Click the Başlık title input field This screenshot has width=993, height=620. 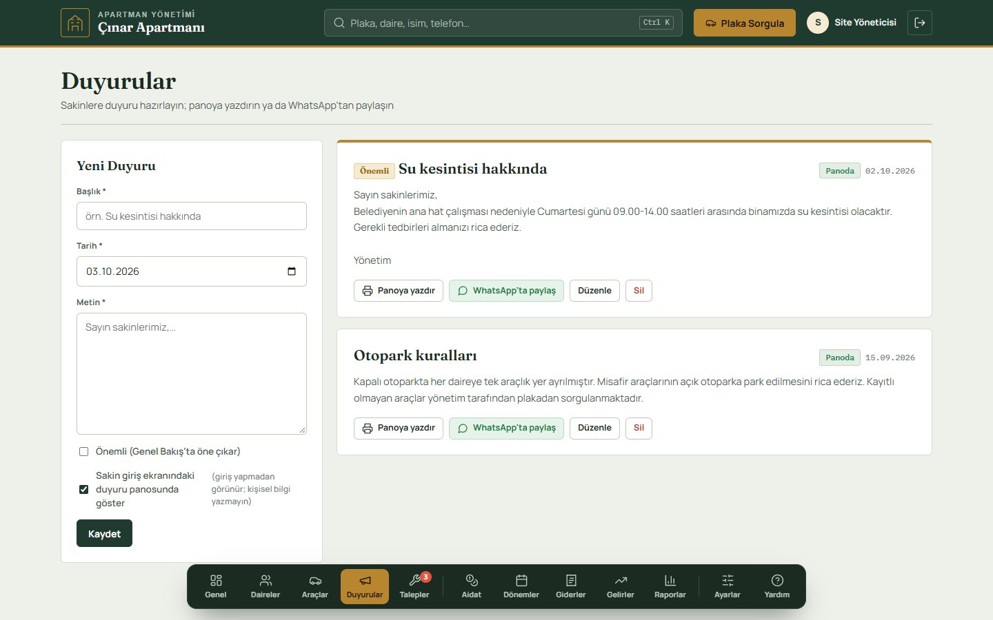click(x=192, y=216)
